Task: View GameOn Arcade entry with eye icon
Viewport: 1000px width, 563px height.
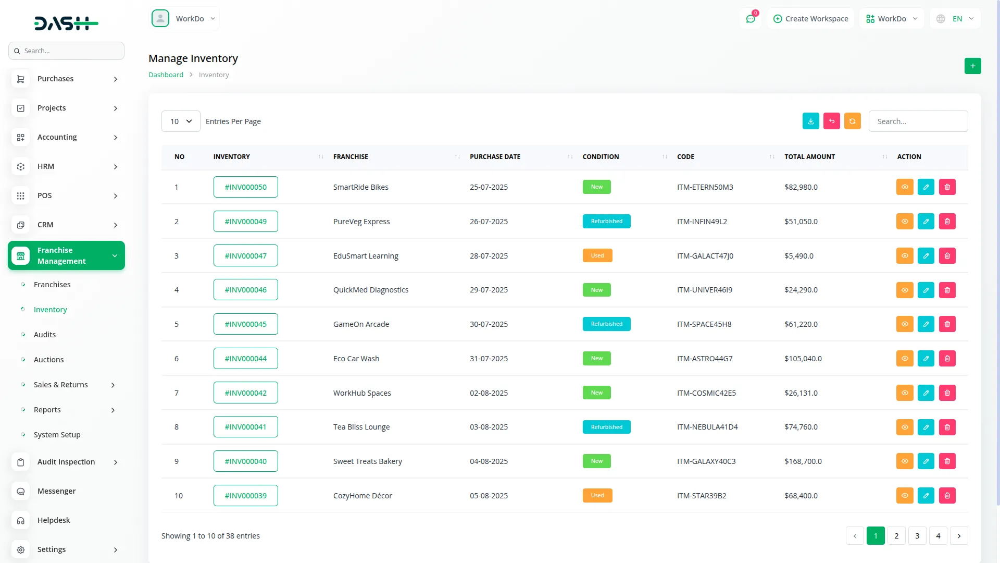Action: pyautogui.click(x=905, y=324)
